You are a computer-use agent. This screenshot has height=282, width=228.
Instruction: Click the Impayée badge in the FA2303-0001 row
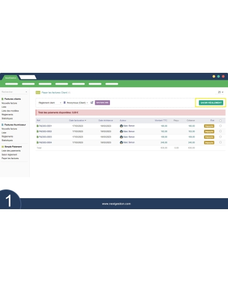pos(209,126)
